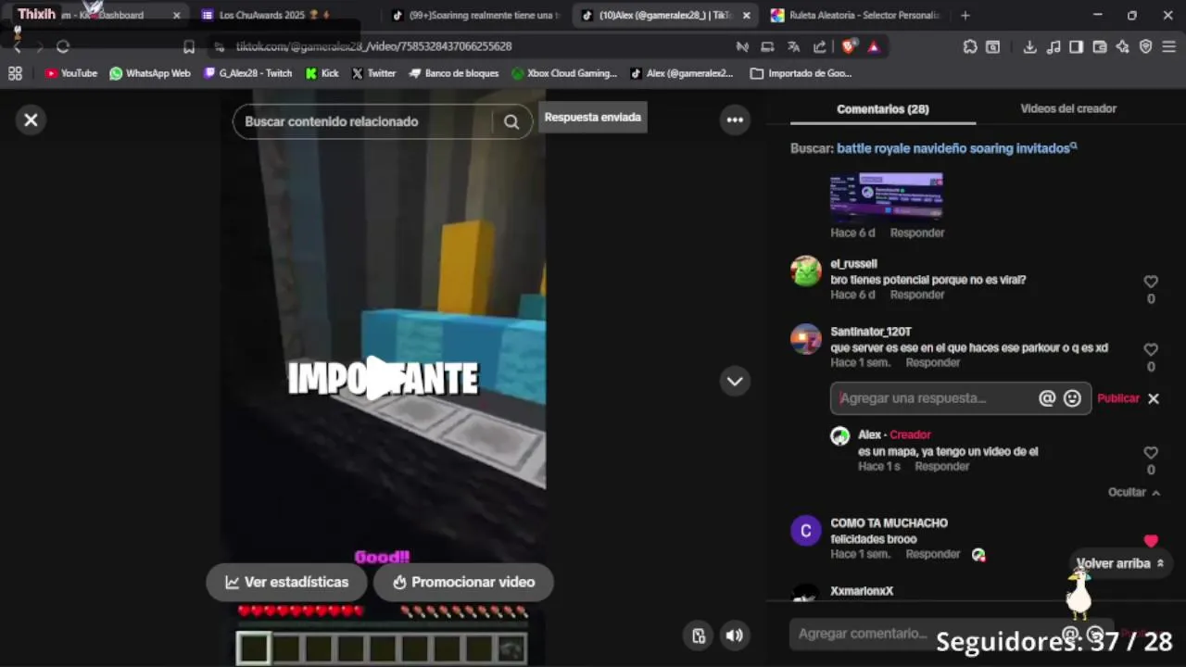Like Santinator_120T's comment
Screen dimensions: 1186x667
coord(1151,349)
